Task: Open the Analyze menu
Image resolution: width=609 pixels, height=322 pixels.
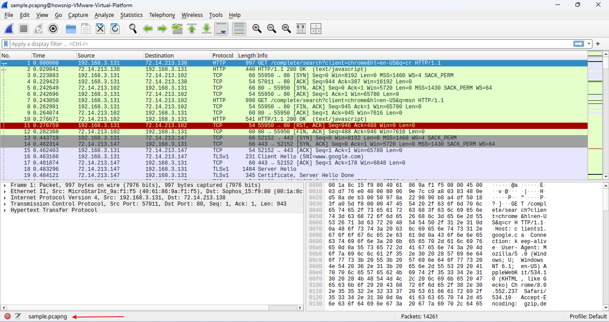Action: click(104, 15)
